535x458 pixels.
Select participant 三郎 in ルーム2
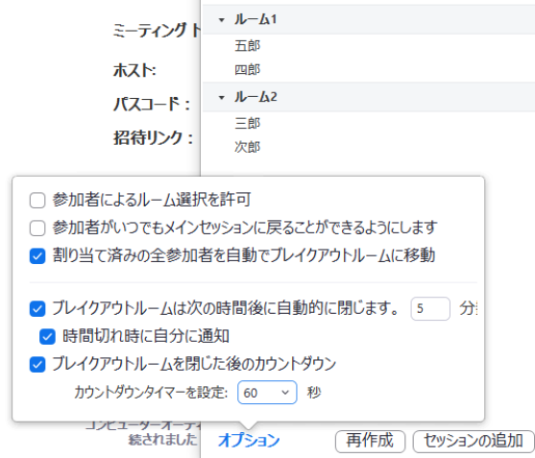[x=248, y=124]
